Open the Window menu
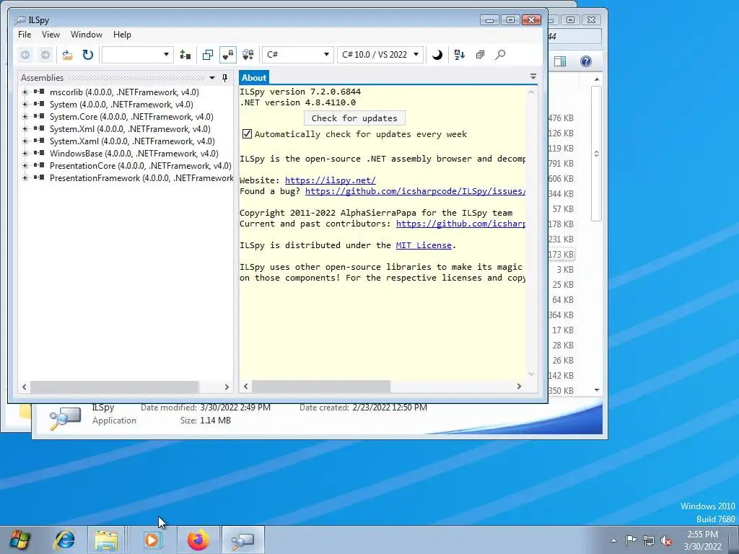The height and width of the screenshot is (554, 739). coord(87,35)
